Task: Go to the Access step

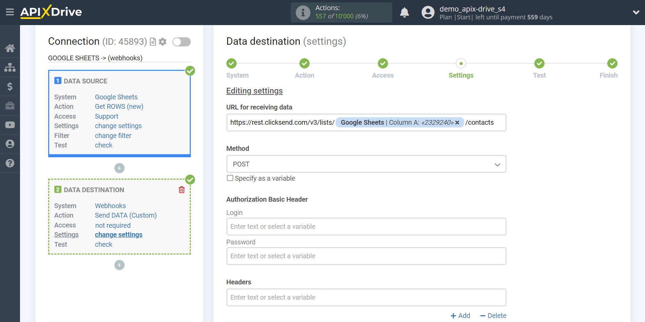Action: coord(383,69)
